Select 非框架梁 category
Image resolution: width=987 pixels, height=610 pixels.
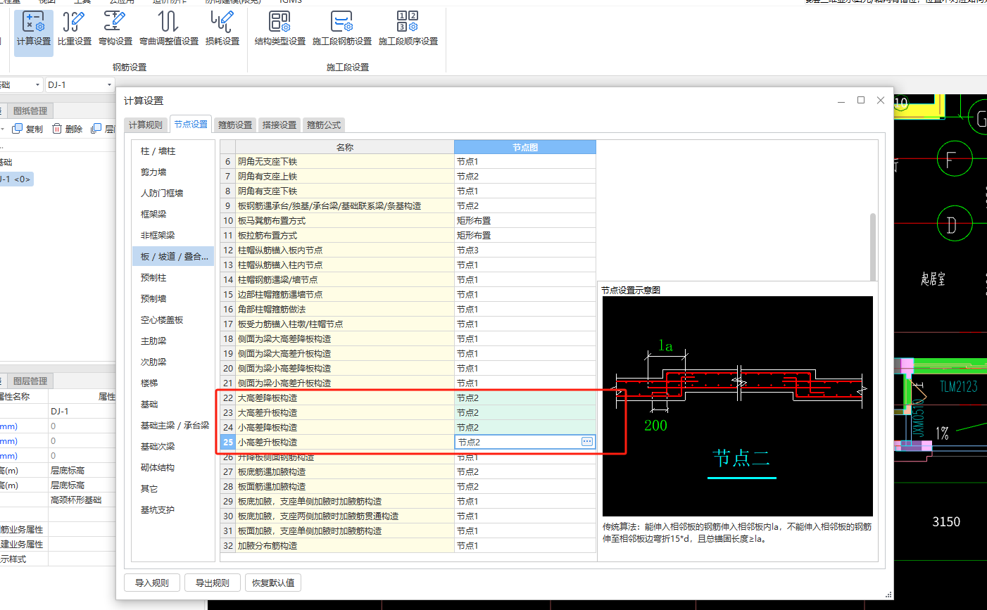coord(172,235)
